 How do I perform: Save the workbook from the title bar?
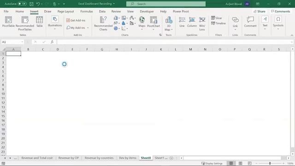(31, 4)
